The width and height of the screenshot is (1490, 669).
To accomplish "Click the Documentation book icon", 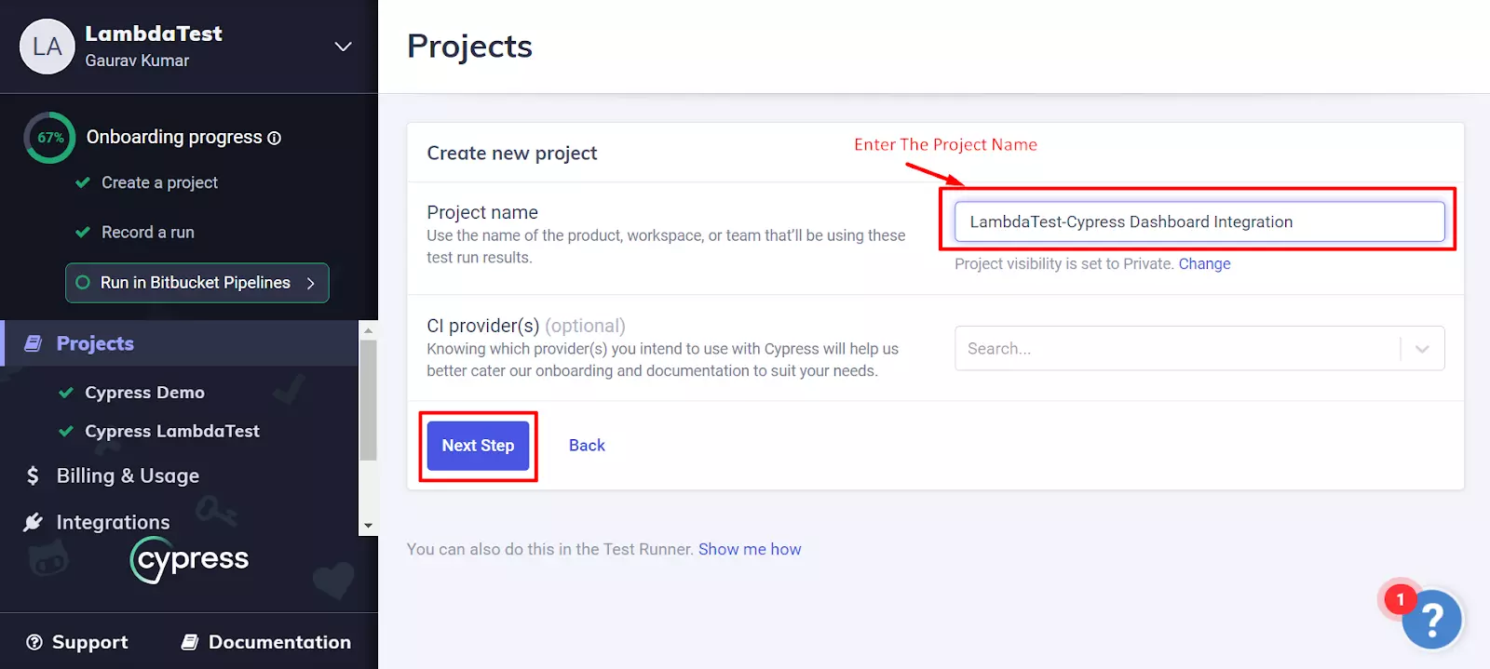I will pyautogui.click(x=190, y=642).
